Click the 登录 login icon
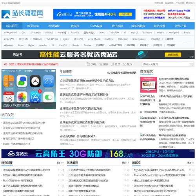Image resolution: width=196 pixels, height=196 pixels. (112, 64)
